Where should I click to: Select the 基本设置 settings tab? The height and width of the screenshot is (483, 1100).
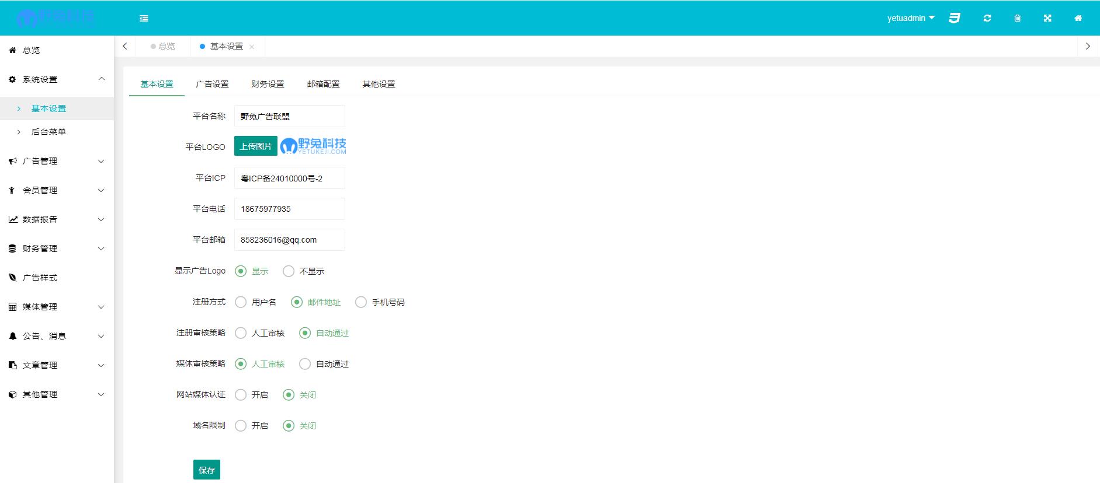point(157,84)
